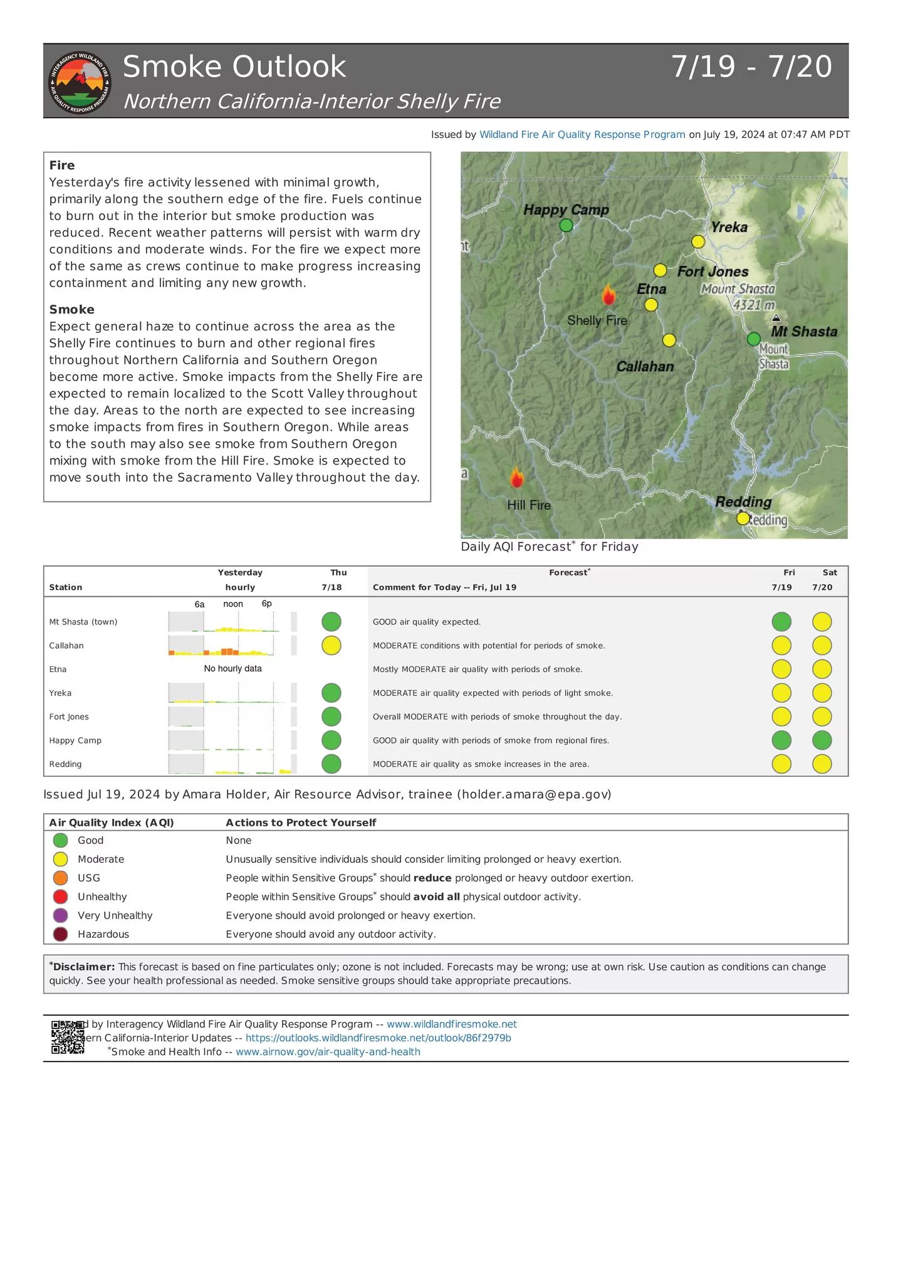Click the holder.amara@epa.gov email address
908x1284 pixels.
point(534,794)
